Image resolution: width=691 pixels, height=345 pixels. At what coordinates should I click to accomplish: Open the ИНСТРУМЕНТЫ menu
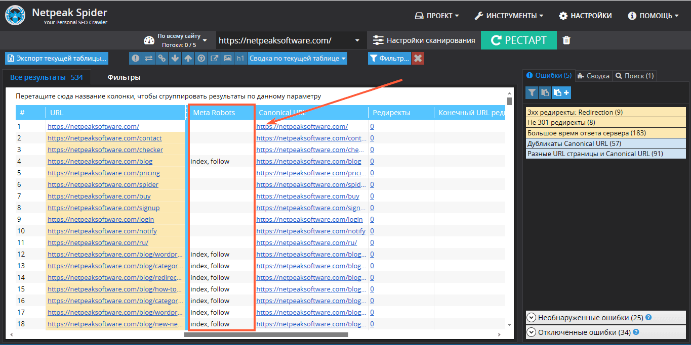tap(509, 16)
